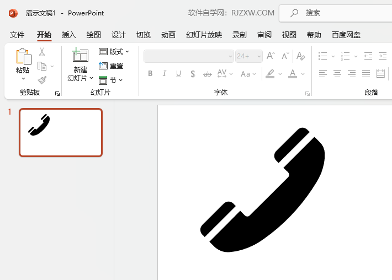This screenshot has height=280, width=392.
Task: Select the 开始 Home tab
Action: [44, 35]
